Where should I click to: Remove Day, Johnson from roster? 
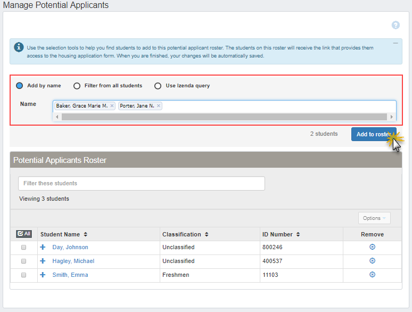pyautogui.click(x=372, y=247)
